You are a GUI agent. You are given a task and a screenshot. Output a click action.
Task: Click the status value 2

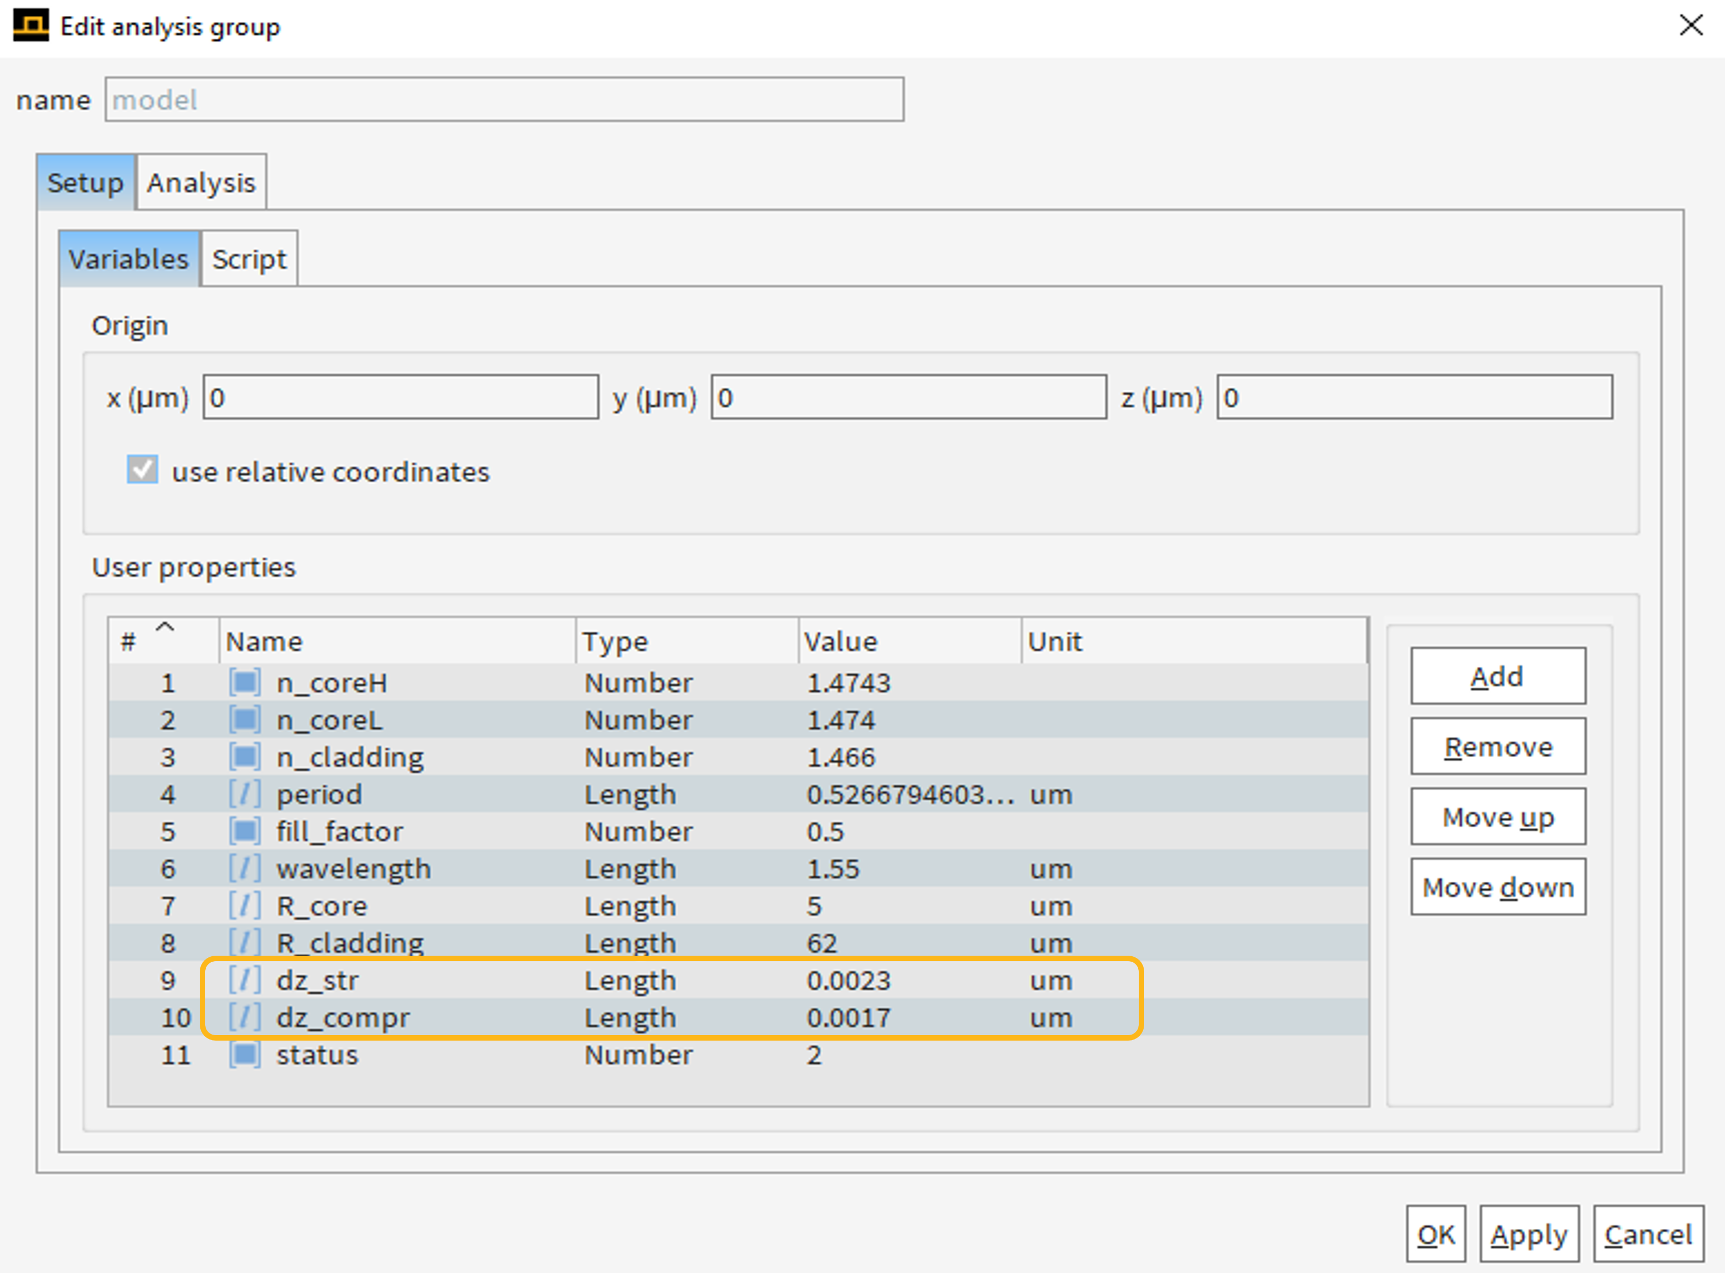[814, 1055]
